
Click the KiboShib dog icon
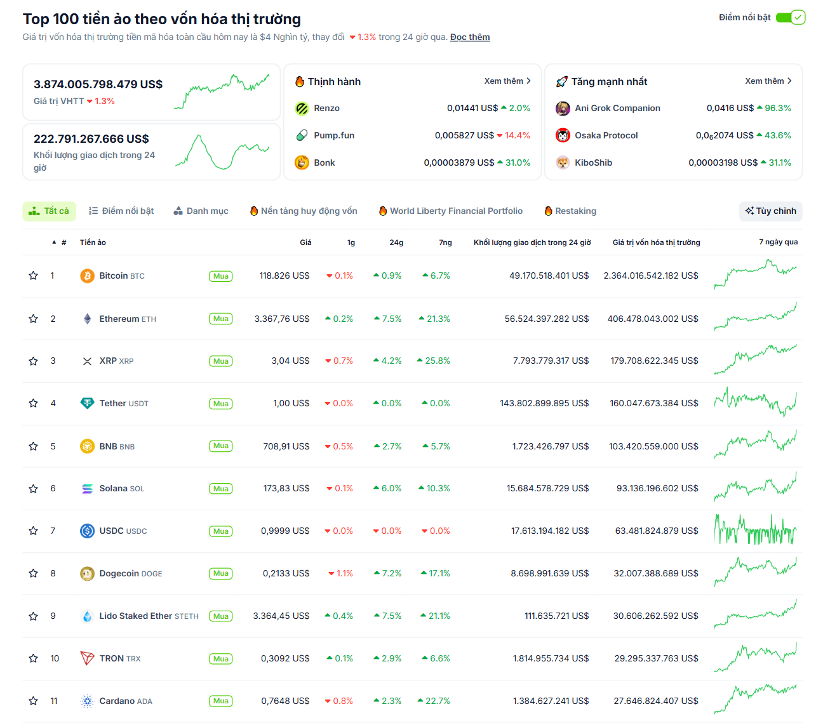click(563, 163)
